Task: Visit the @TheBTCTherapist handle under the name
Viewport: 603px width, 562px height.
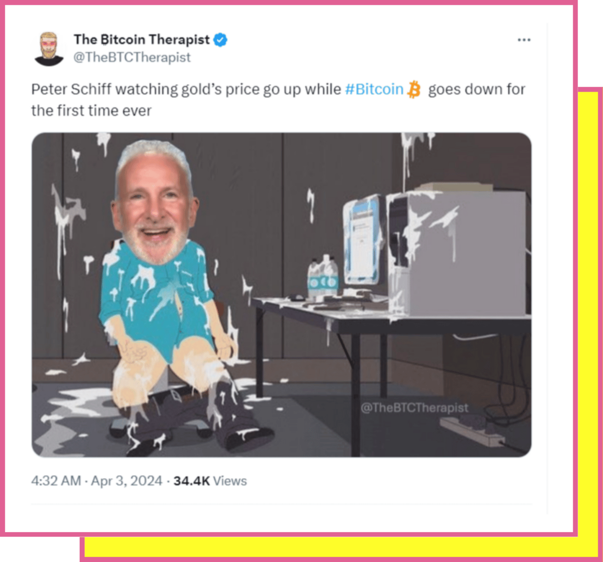Action: pyautogui.click(x=132, y=57)
